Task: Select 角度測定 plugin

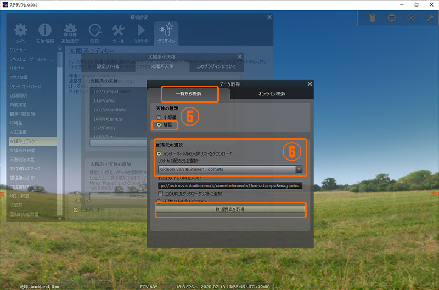Action: (x=32, y=105)
